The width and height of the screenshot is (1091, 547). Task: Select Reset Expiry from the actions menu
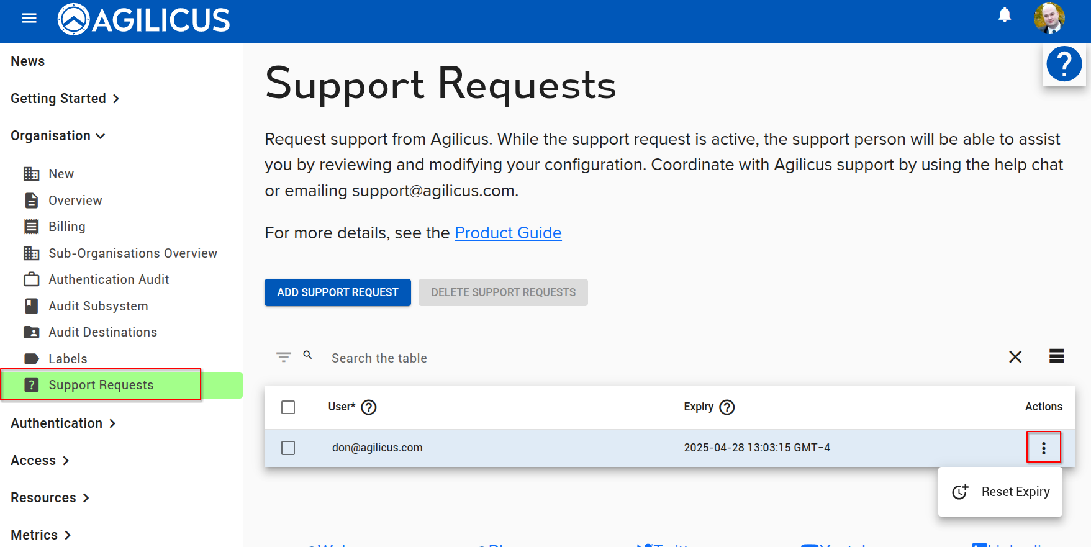(x=1000, y=492)
